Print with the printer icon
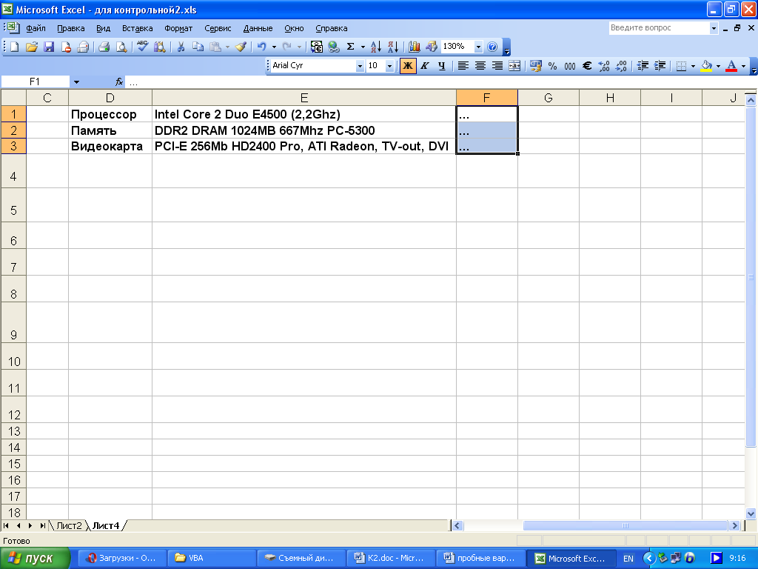This screenshot has width=758, height=569. [104, 47]
